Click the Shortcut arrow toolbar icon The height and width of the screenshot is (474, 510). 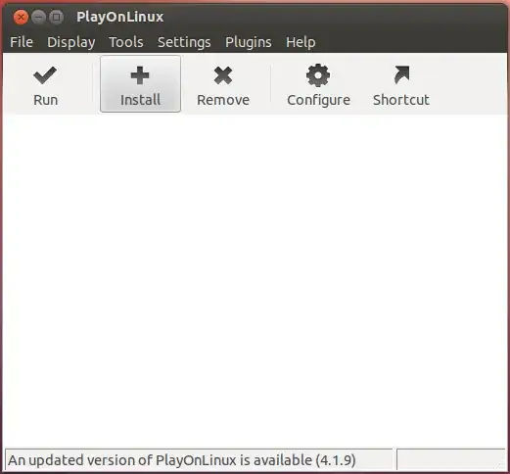click(x=401, y=74)
